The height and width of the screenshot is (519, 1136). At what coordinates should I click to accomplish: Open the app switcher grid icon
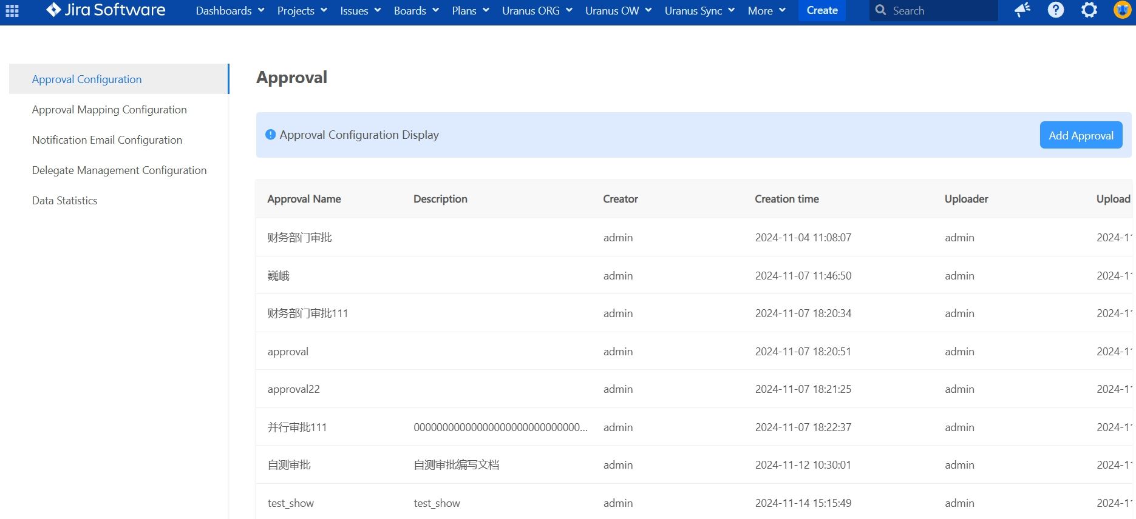point(12,10)
